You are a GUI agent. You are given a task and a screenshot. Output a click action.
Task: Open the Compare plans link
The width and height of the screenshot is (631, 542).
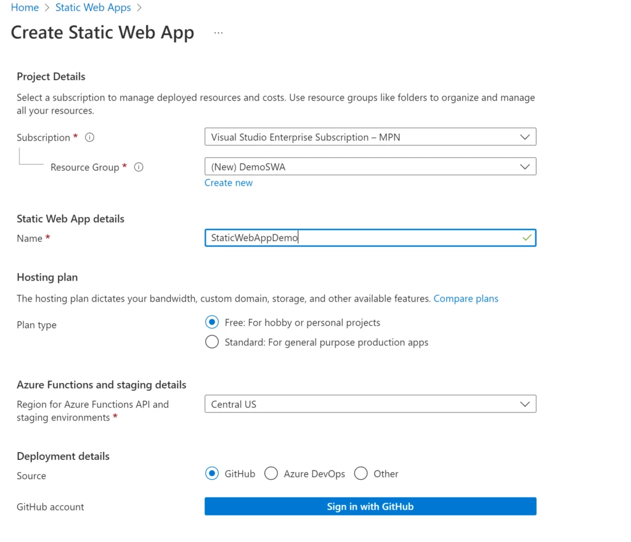pos(466,298)
